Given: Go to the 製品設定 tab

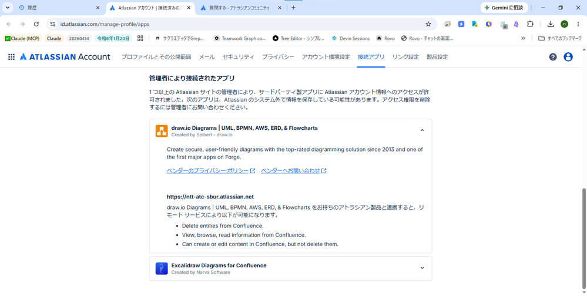Looking at the screenshot, I should click(437, 57).
